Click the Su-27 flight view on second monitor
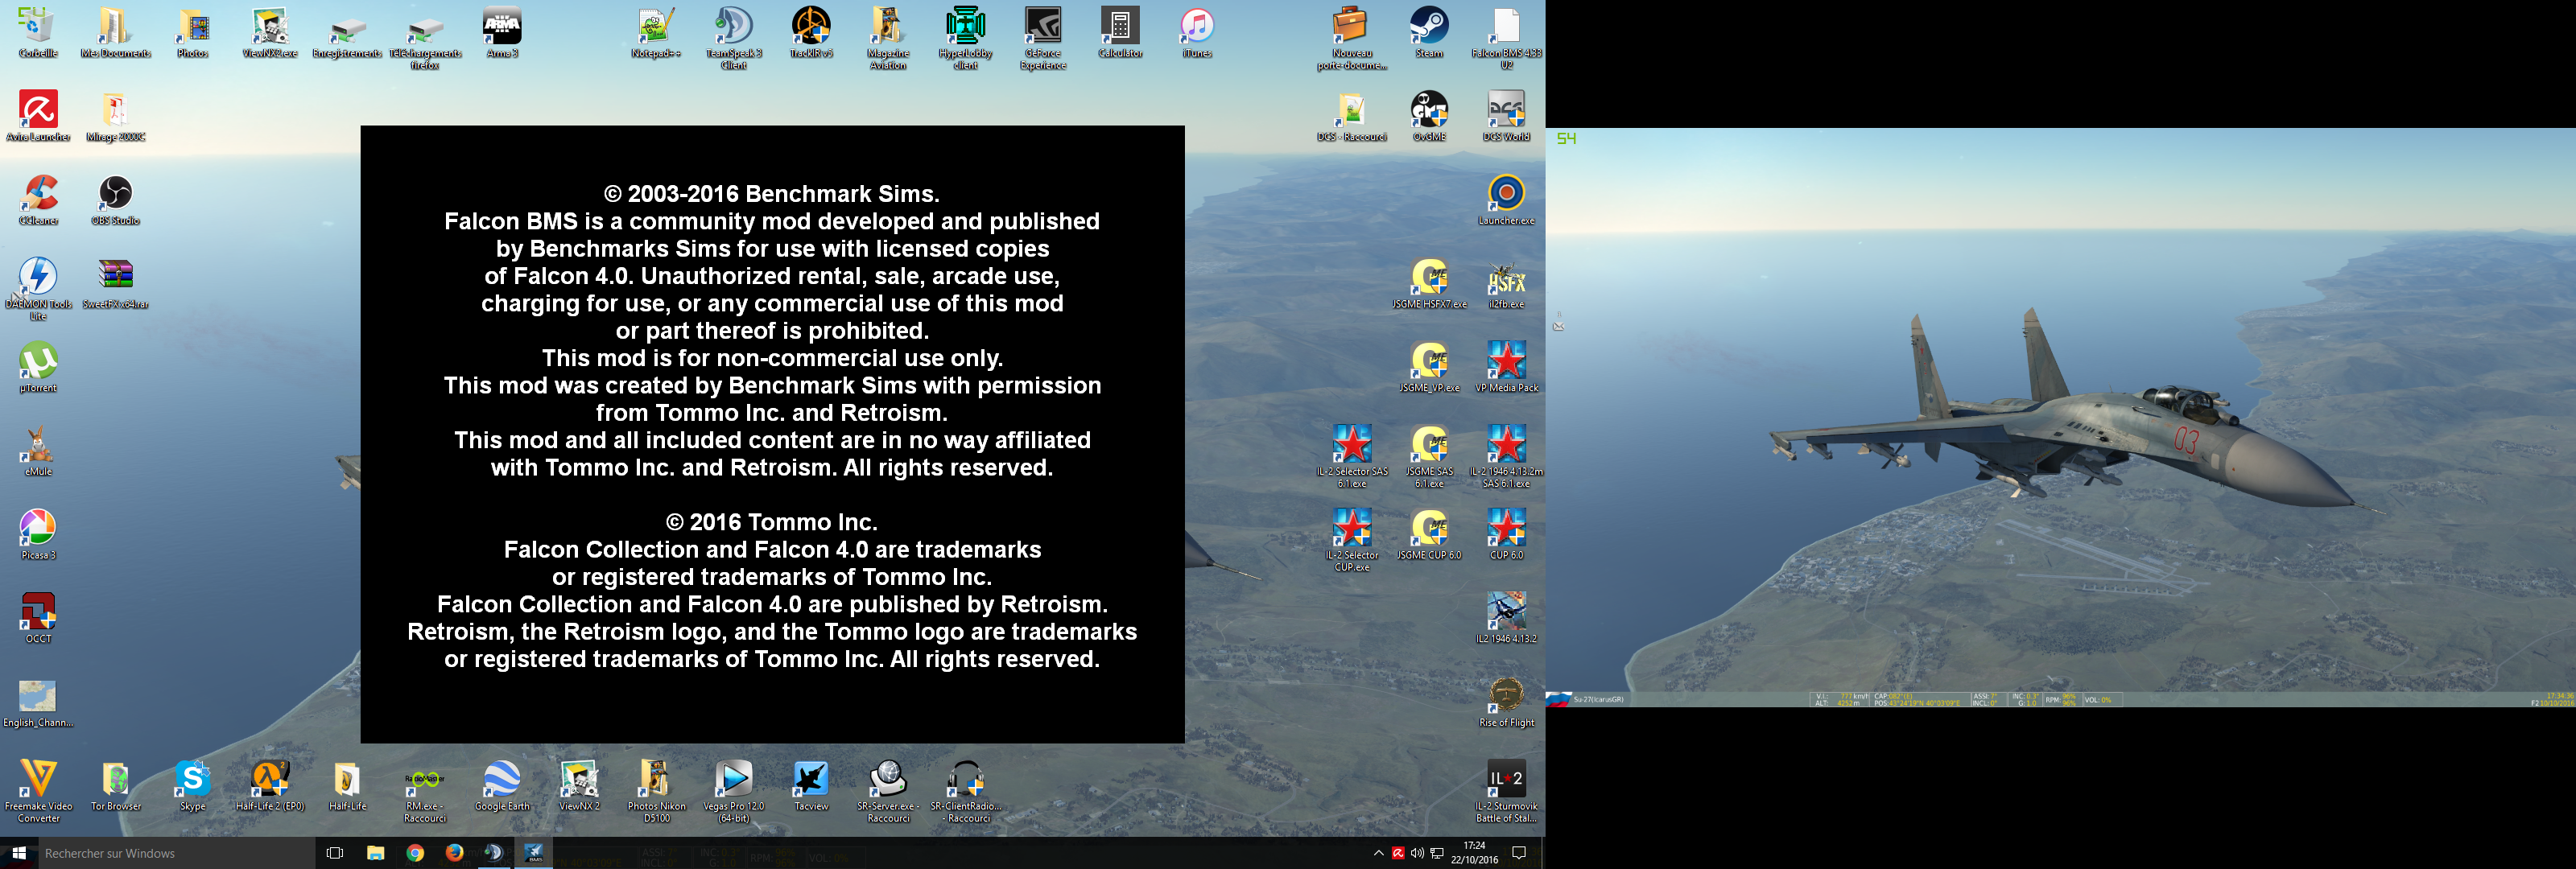The width and height of the screenshot is (2576, 869). tap(2060, 417)
